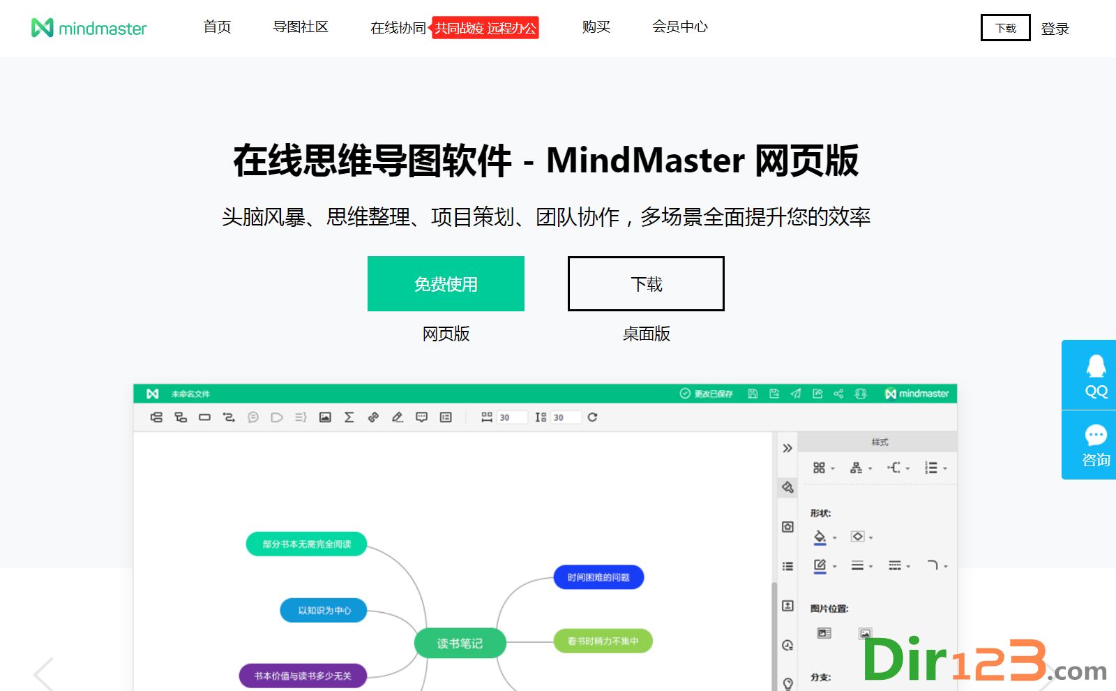Open the 首页 nav menu item
Viewport: 1116px width, 691px height.
[217, 27]
